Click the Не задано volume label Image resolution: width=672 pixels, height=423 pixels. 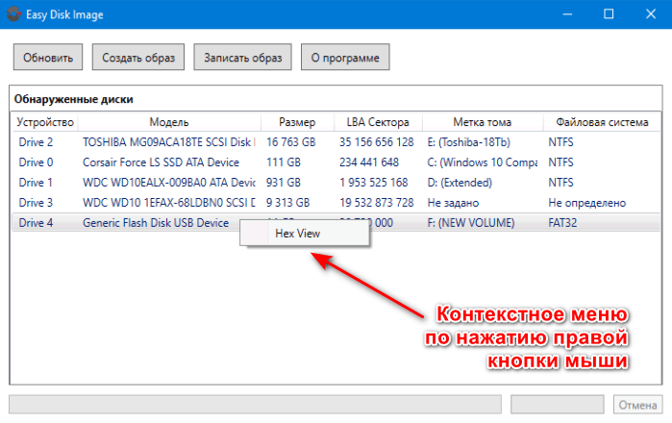point(453,203)
